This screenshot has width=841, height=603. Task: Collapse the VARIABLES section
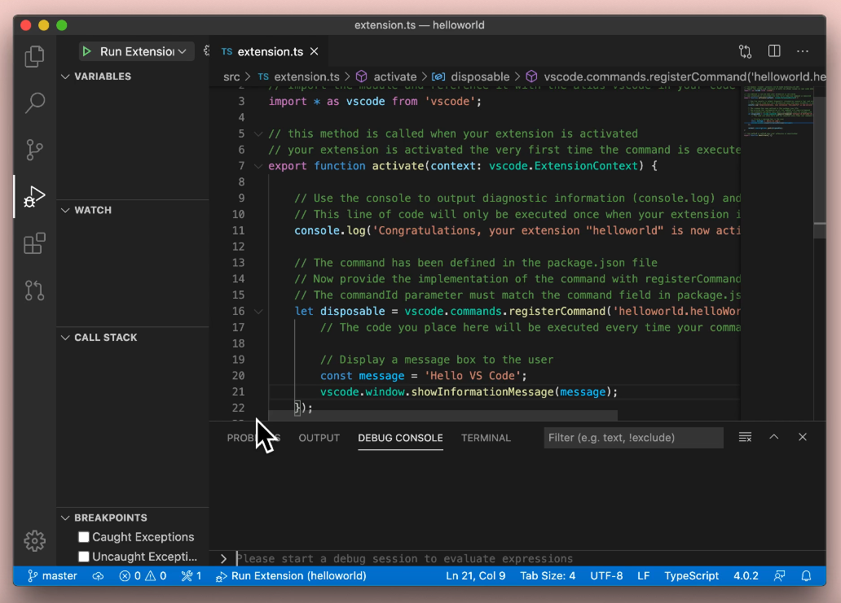65,76
